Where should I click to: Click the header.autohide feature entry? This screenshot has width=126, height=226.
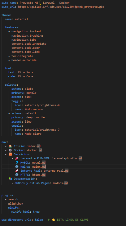coord(24,60)
